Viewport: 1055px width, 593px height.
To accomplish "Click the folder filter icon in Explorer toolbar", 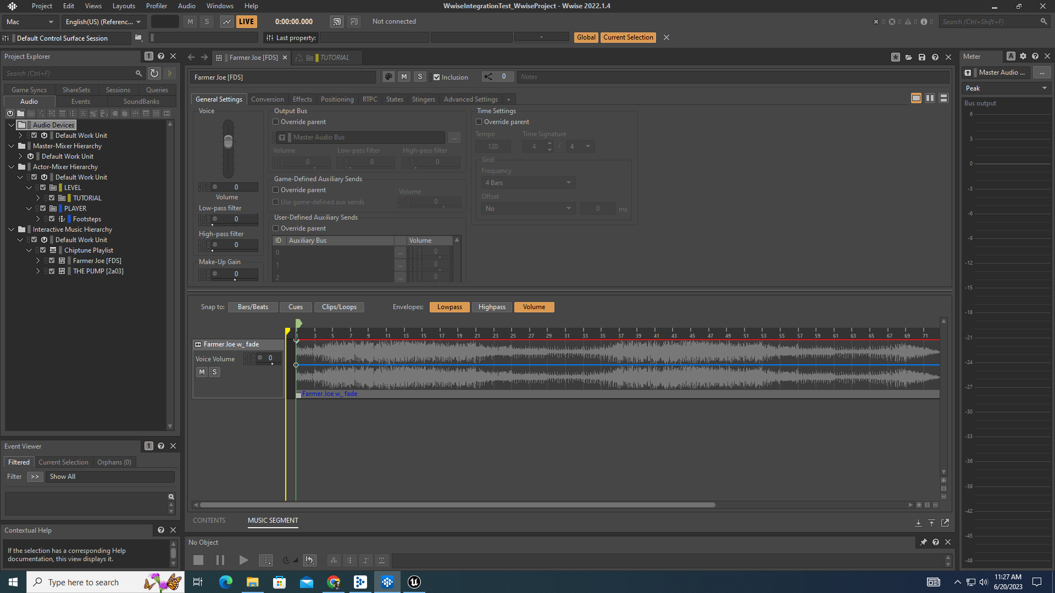I will (x=20, y=113).
